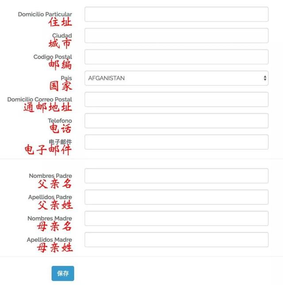The height and width of the screenshot is (285, 283).
Task: Click the Codigo Postal label text
Action: tap(53, 57)
